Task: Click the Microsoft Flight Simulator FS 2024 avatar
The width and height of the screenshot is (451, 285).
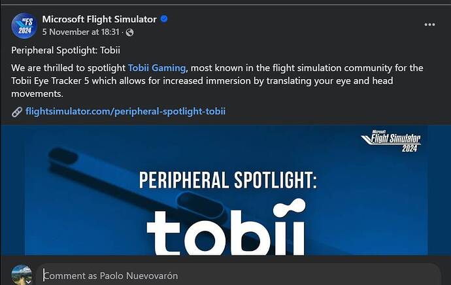Action: coord(24,25)
